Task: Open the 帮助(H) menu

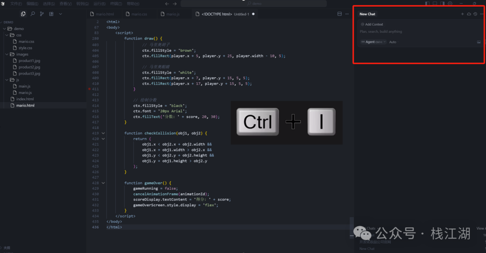Action: [x=133, y=4]
